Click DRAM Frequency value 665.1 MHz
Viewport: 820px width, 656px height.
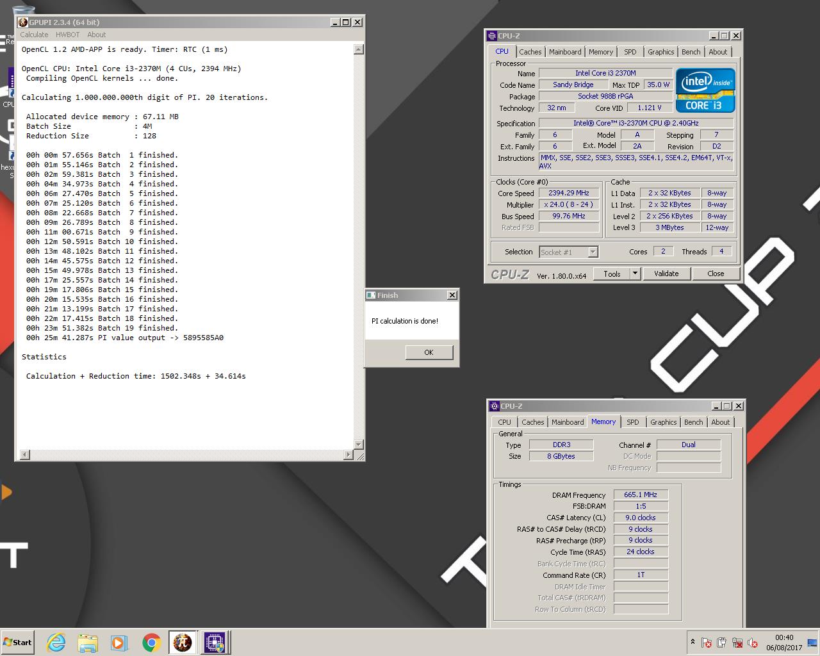point(641,495)
